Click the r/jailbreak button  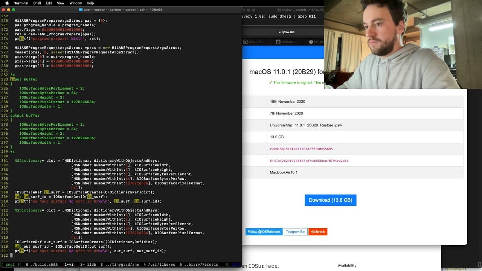pos(318,232)
